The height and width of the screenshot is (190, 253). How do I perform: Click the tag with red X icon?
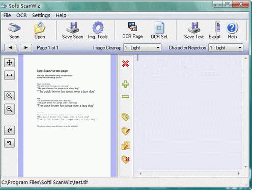pyautogui.click(x=126, y=159)
